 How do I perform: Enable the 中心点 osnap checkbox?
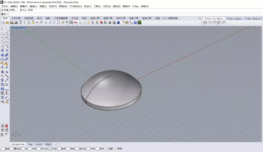(x=39, y=149)
